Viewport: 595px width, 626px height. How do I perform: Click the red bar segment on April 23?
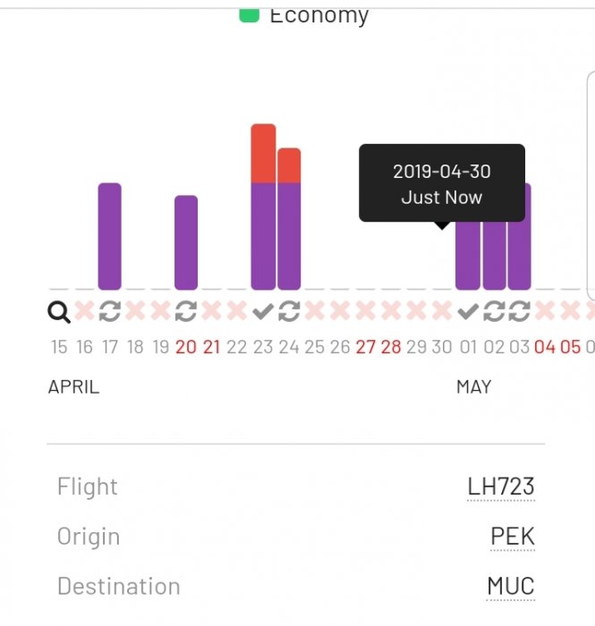point(263,154)
